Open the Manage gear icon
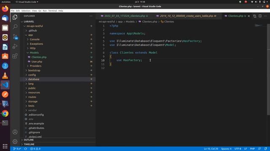This screenshot has width=270, height=151. click(15, 142)
